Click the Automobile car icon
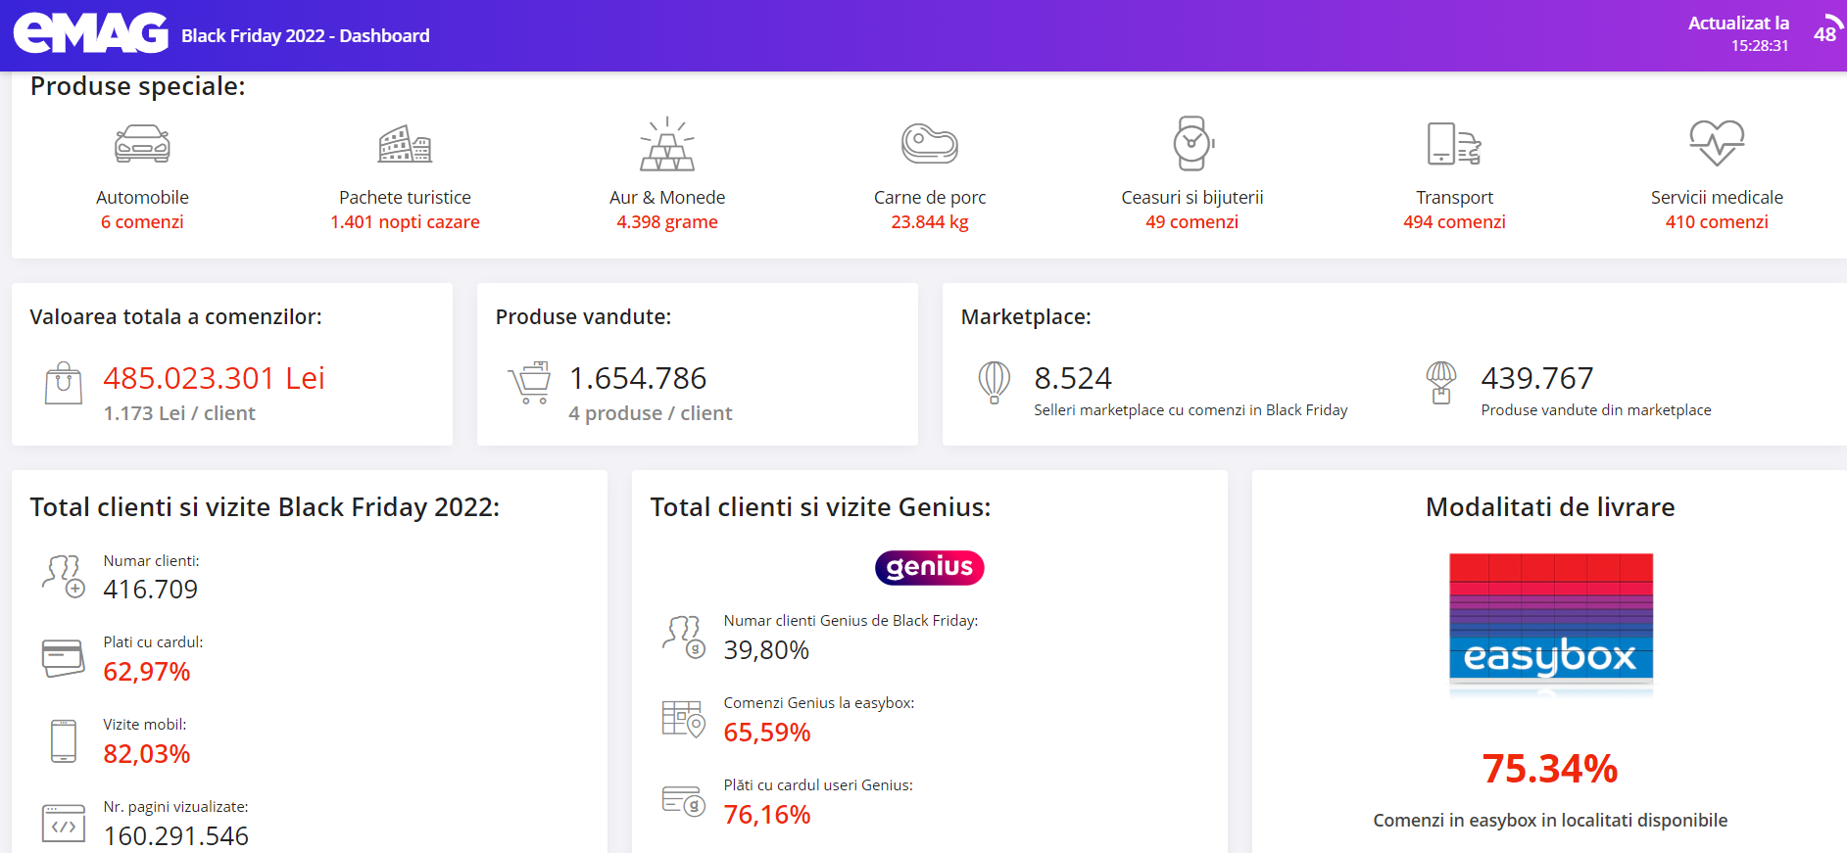 (142, 144)
